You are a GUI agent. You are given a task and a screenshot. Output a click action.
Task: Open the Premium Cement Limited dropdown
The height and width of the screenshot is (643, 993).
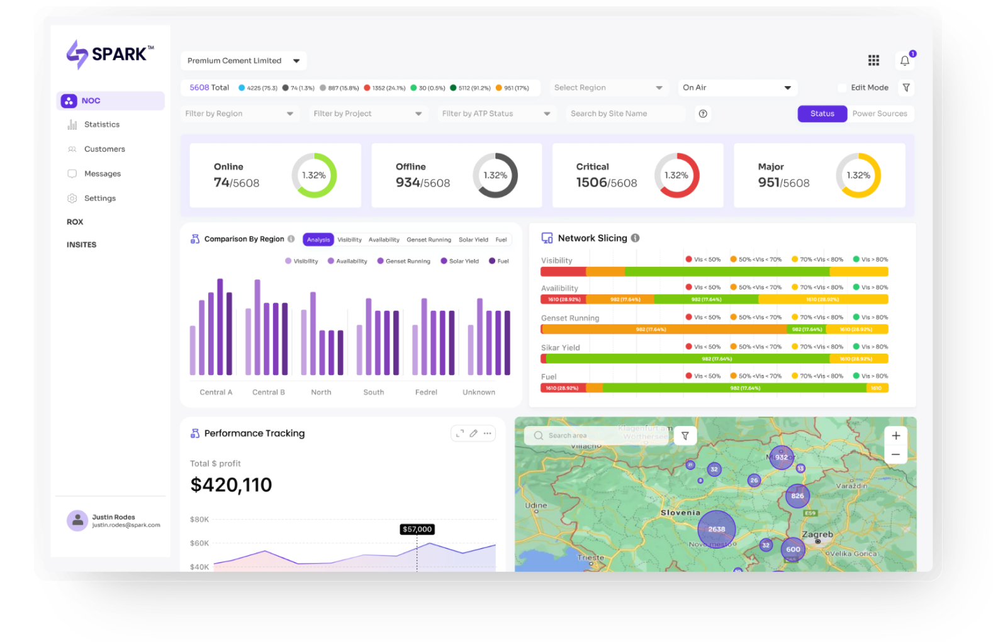point(243,61)
